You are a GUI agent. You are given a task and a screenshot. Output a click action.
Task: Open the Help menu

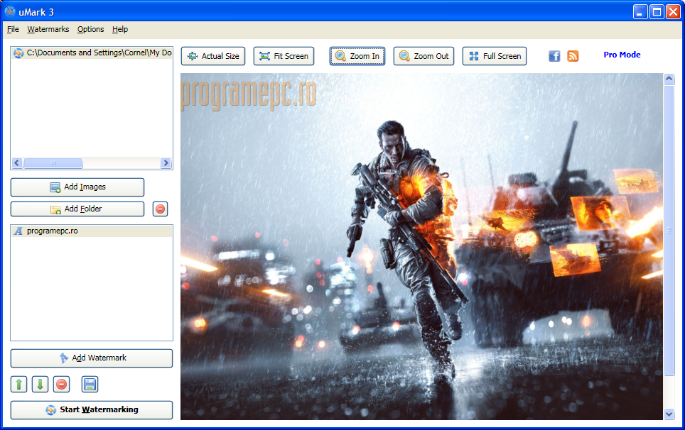[x=119, y=29]
